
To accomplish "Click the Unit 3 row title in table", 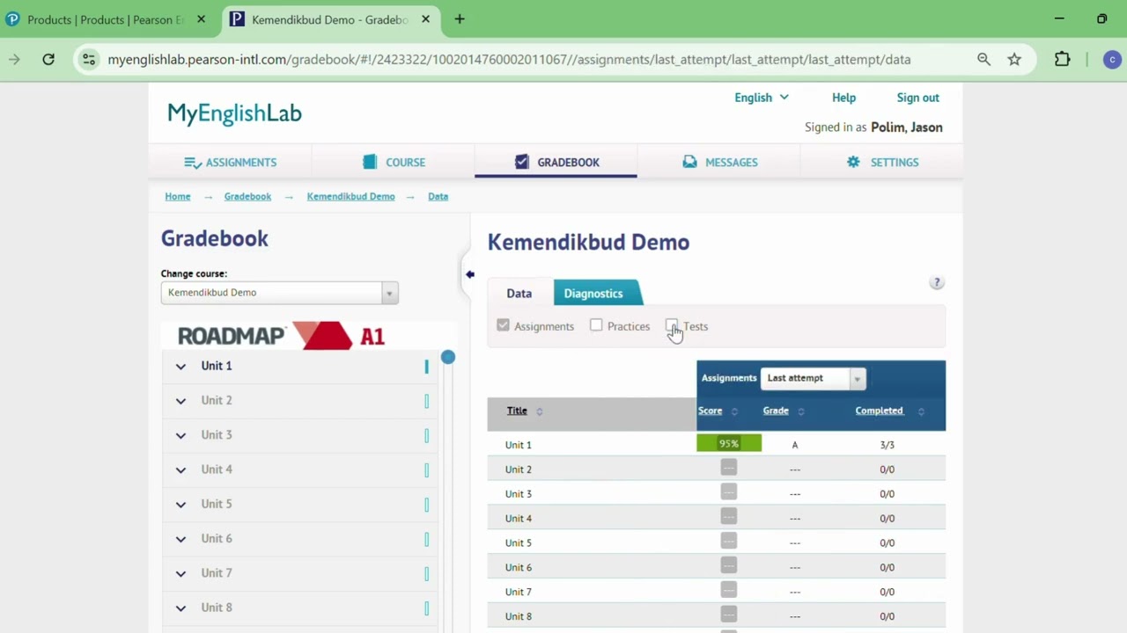I will [x=519, y=493].
